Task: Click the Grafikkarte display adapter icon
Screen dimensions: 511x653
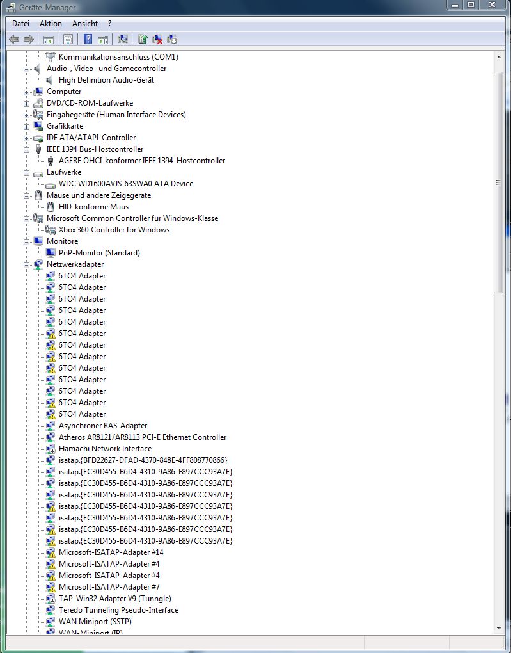Action: [x=38, y=125]
